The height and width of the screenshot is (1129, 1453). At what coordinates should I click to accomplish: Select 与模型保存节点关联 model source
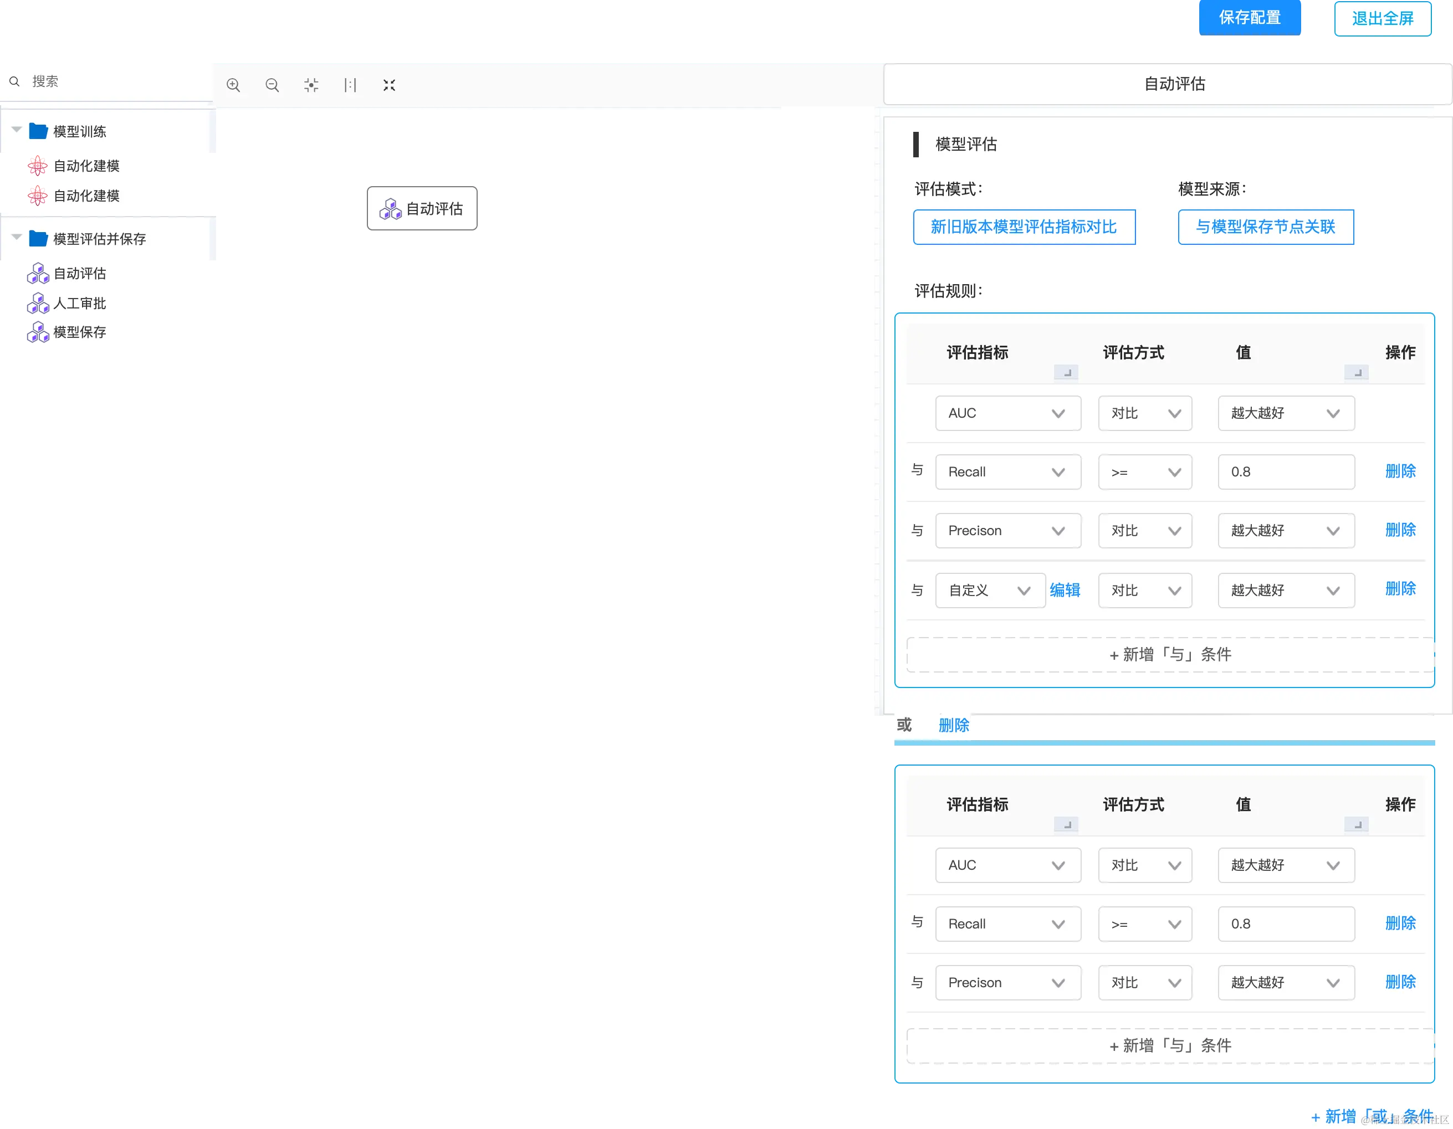tap(1265, 227)
